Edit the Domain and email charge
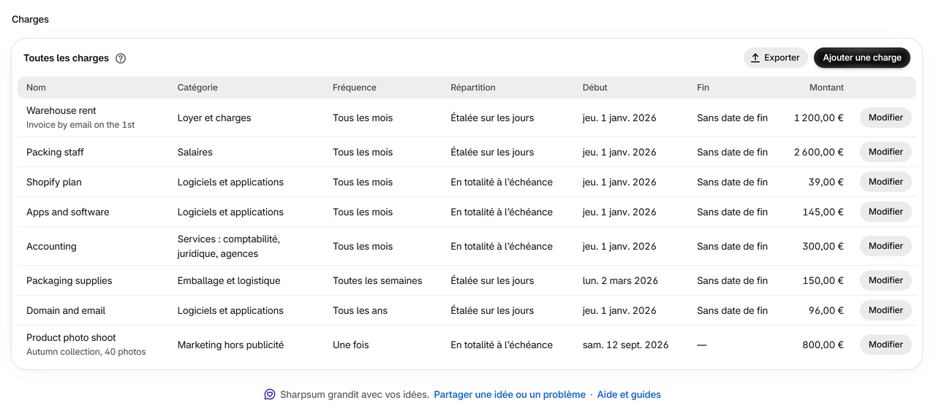936x419 pixels. [x=886, y=310]
